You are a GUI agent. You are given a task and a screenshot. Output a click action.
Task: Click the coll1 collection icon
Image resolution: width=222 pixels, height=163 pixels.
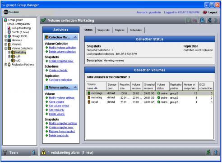tap(13, 57)
